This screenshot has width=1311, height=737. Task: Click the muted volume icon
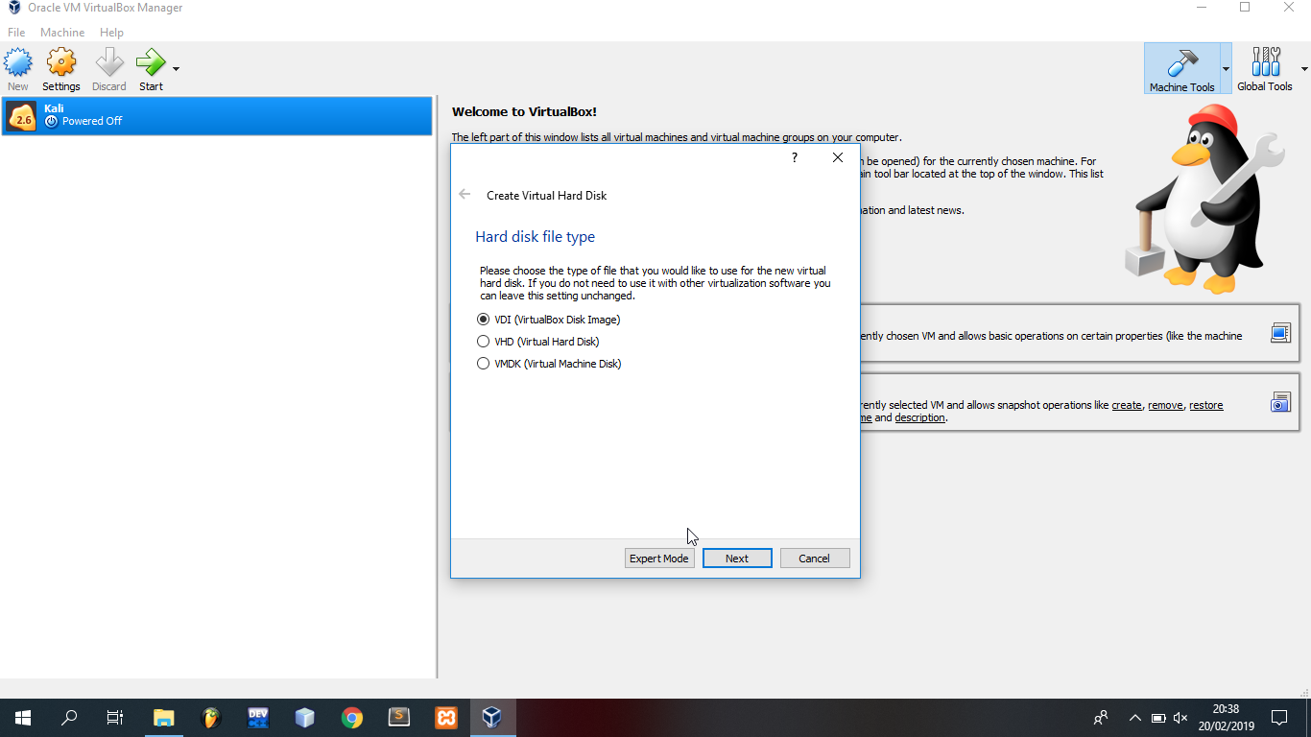point(1180,718)
